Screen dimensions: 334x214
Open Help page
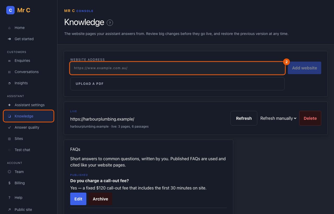tap(29, 198)
